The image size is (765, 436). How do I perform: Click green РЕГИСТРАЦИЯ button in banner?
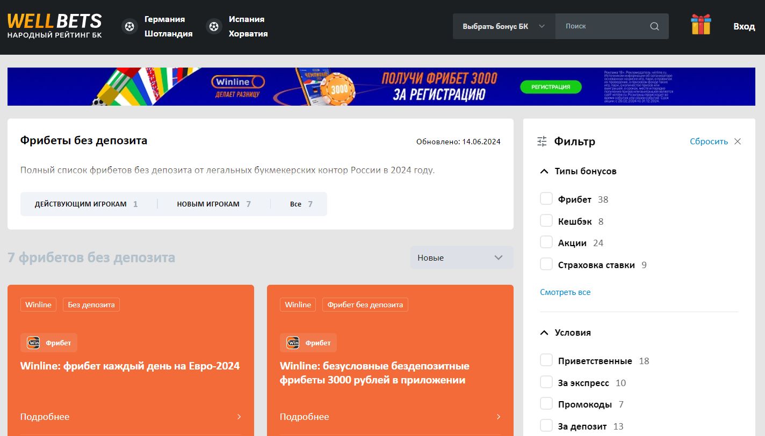click(x=552, y=86)
